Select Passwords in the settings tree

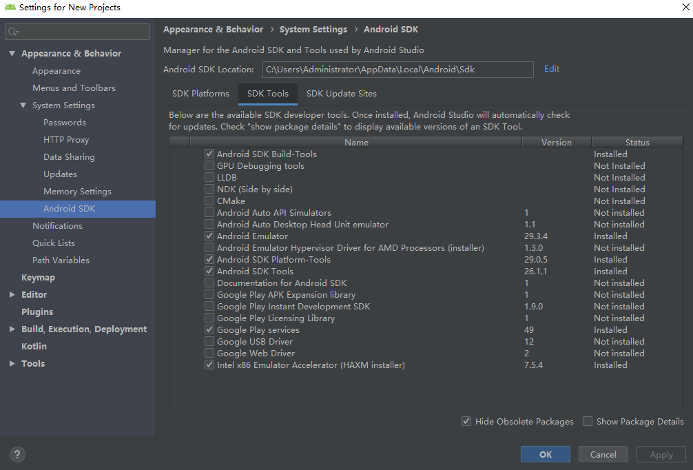pos(65,123)
